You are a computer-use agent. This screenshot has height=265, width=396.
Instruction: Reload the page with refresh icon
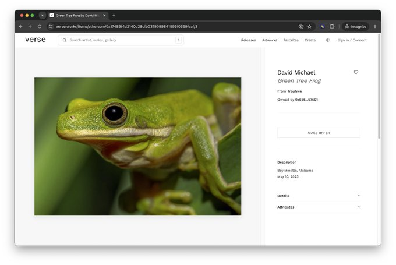[x=40, y=27]
